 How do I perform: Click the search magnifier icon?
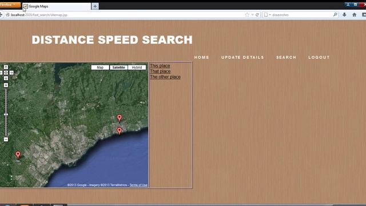pos(335,15)
